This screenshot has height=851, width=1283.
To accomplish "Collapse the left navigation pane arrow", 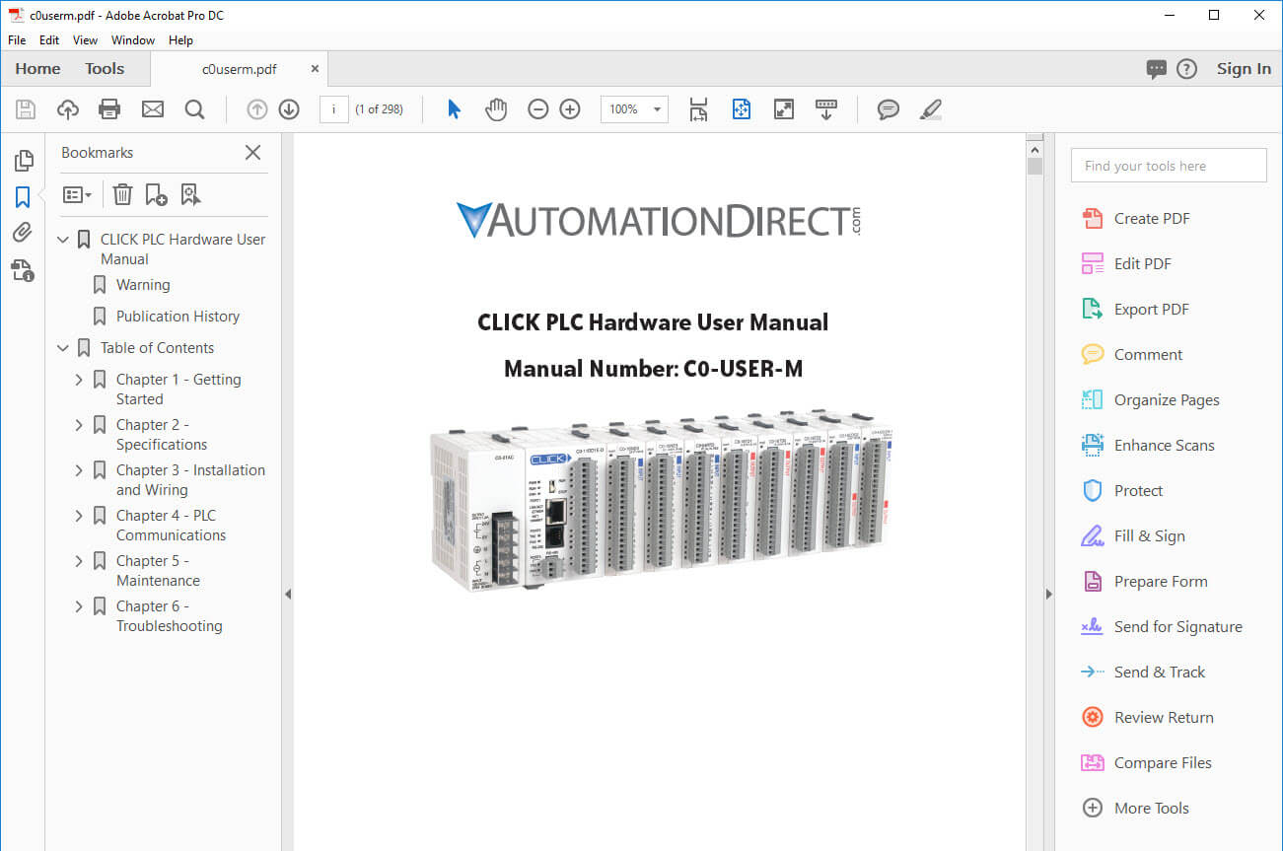I will pyautogui.click(x=288, y=594).
